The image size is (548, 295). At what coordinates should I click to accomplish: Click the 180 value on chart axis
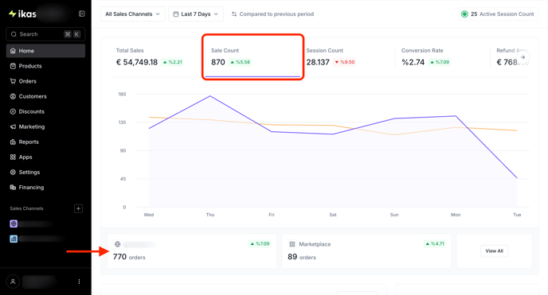pyautogui.click(x=122, y=94)
